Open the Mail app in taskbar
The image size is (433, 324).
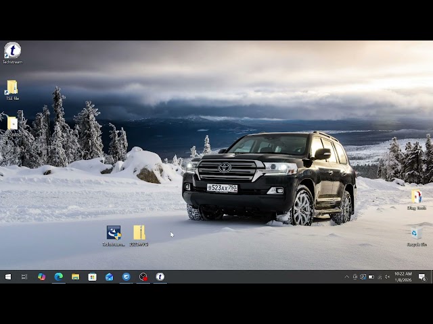[110, 277]
